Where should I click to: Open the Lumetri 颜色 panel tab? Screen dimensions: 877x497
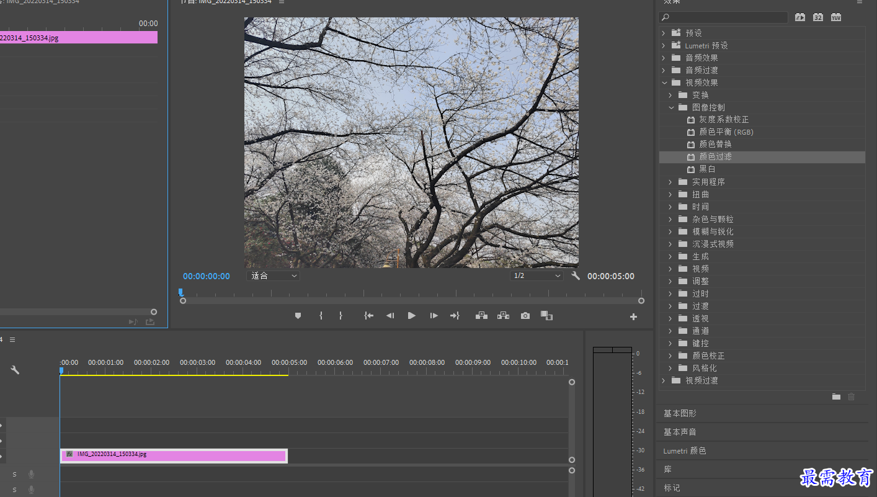(x=685, y=451)
